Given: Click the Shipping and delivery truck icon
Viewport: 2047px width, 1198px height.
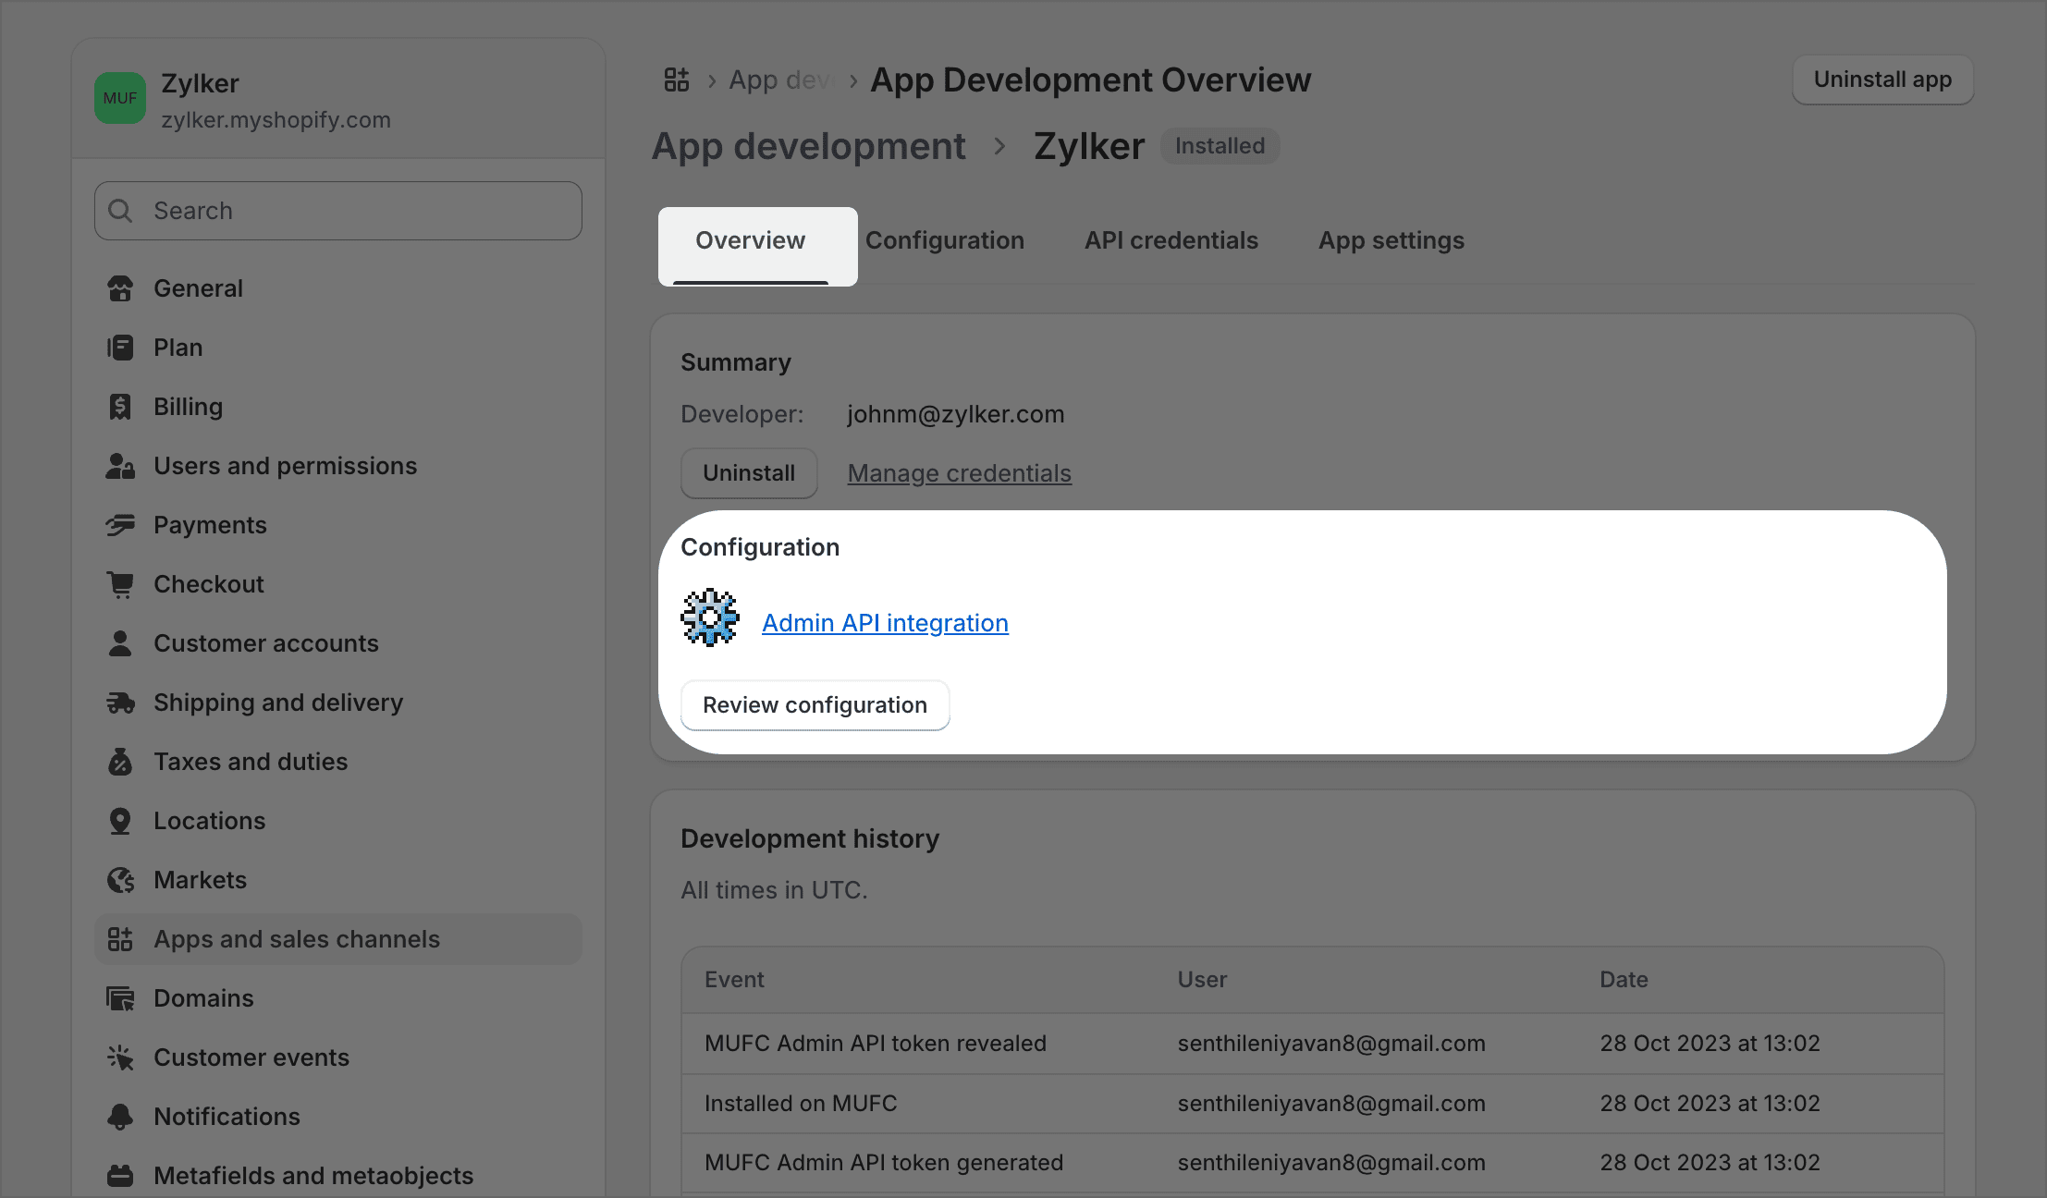Looking at the screenshot, I should (x=120, y=703).
